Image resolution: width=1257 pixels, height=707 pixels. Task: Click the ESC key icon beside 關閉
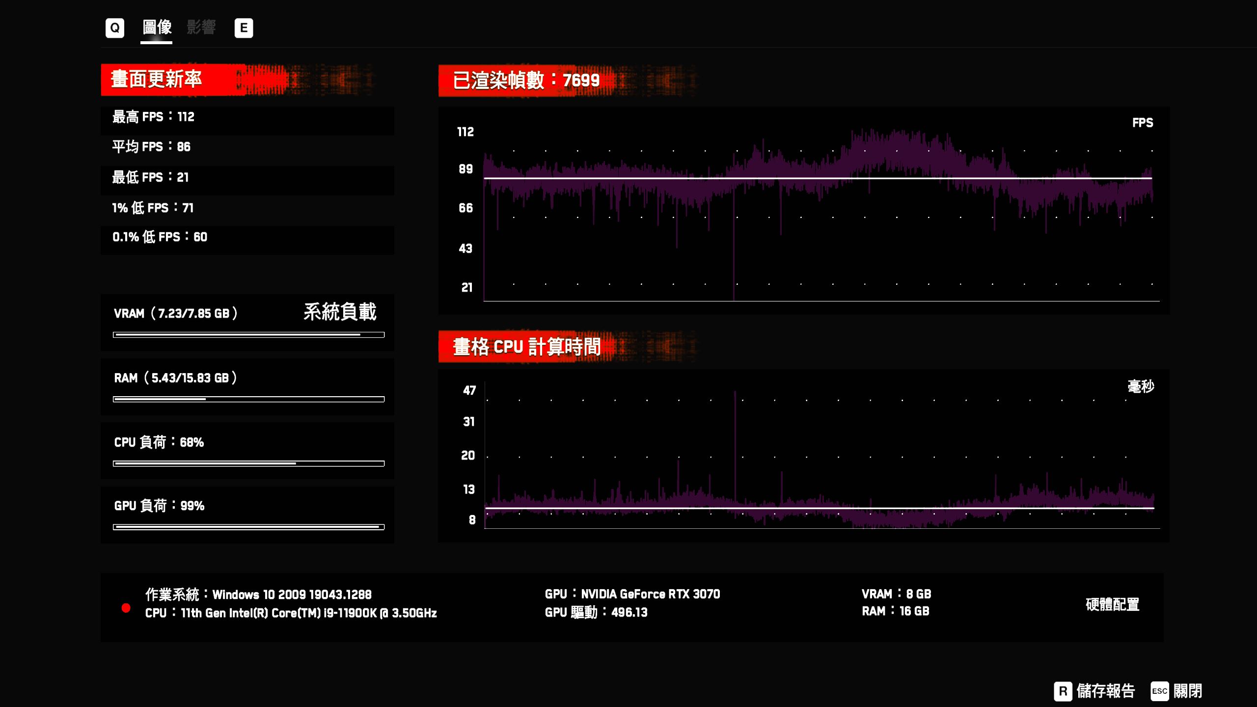point(1160,691)
